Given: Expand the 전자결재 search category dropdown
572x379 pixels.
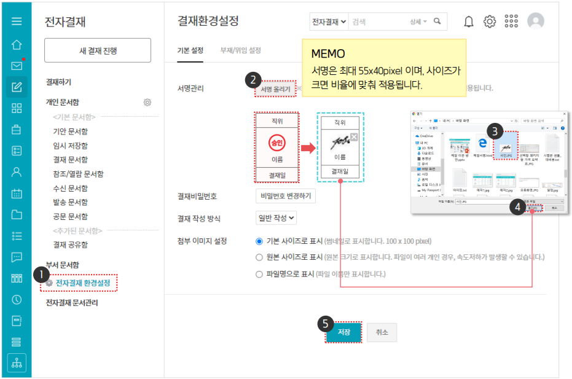Looking at the screenshot, I should 329,21.
